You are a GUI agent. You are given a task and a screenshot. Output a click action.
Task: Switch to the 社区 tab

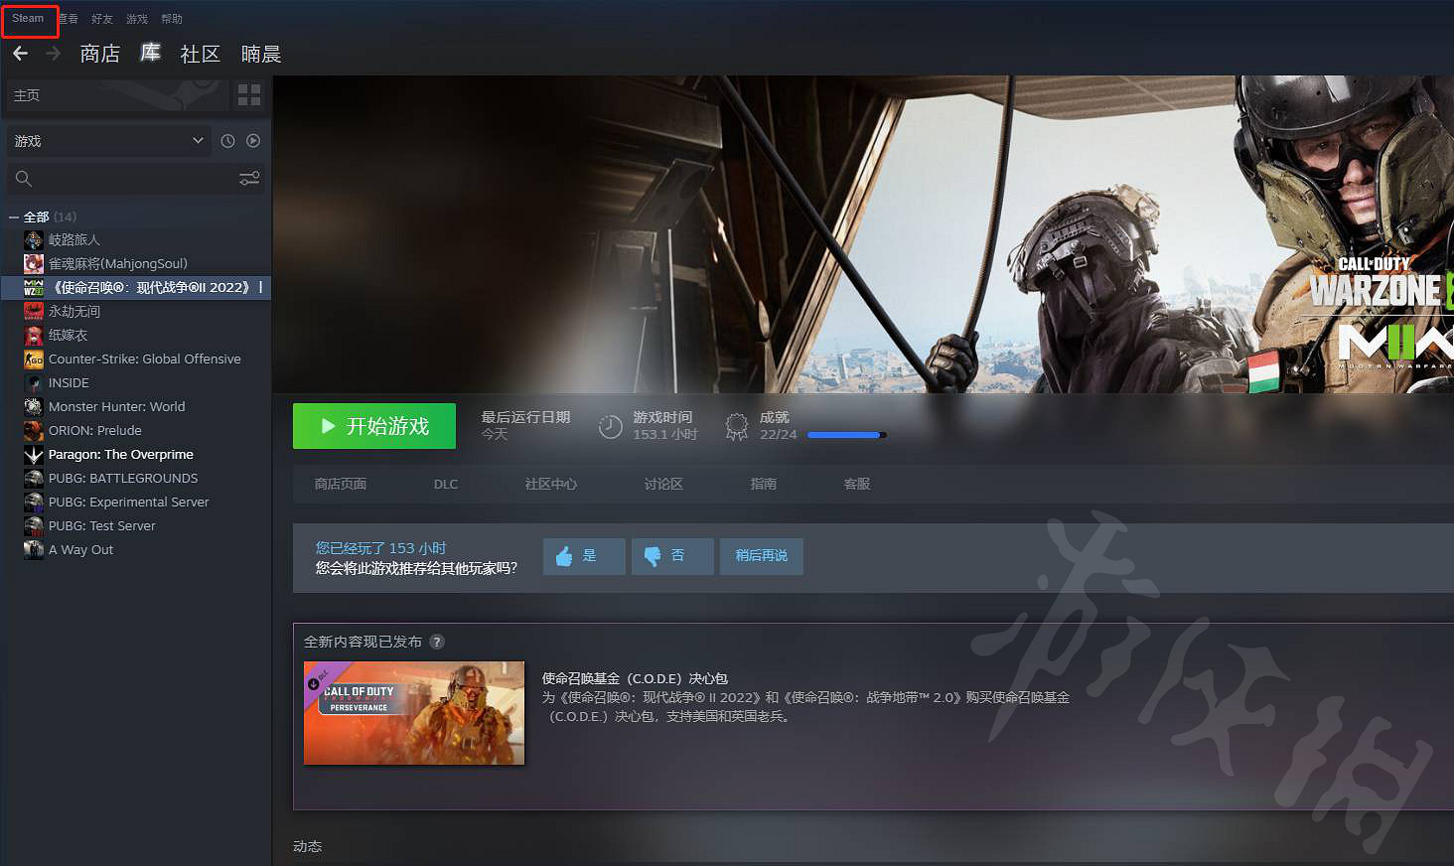tap(200, 54)
